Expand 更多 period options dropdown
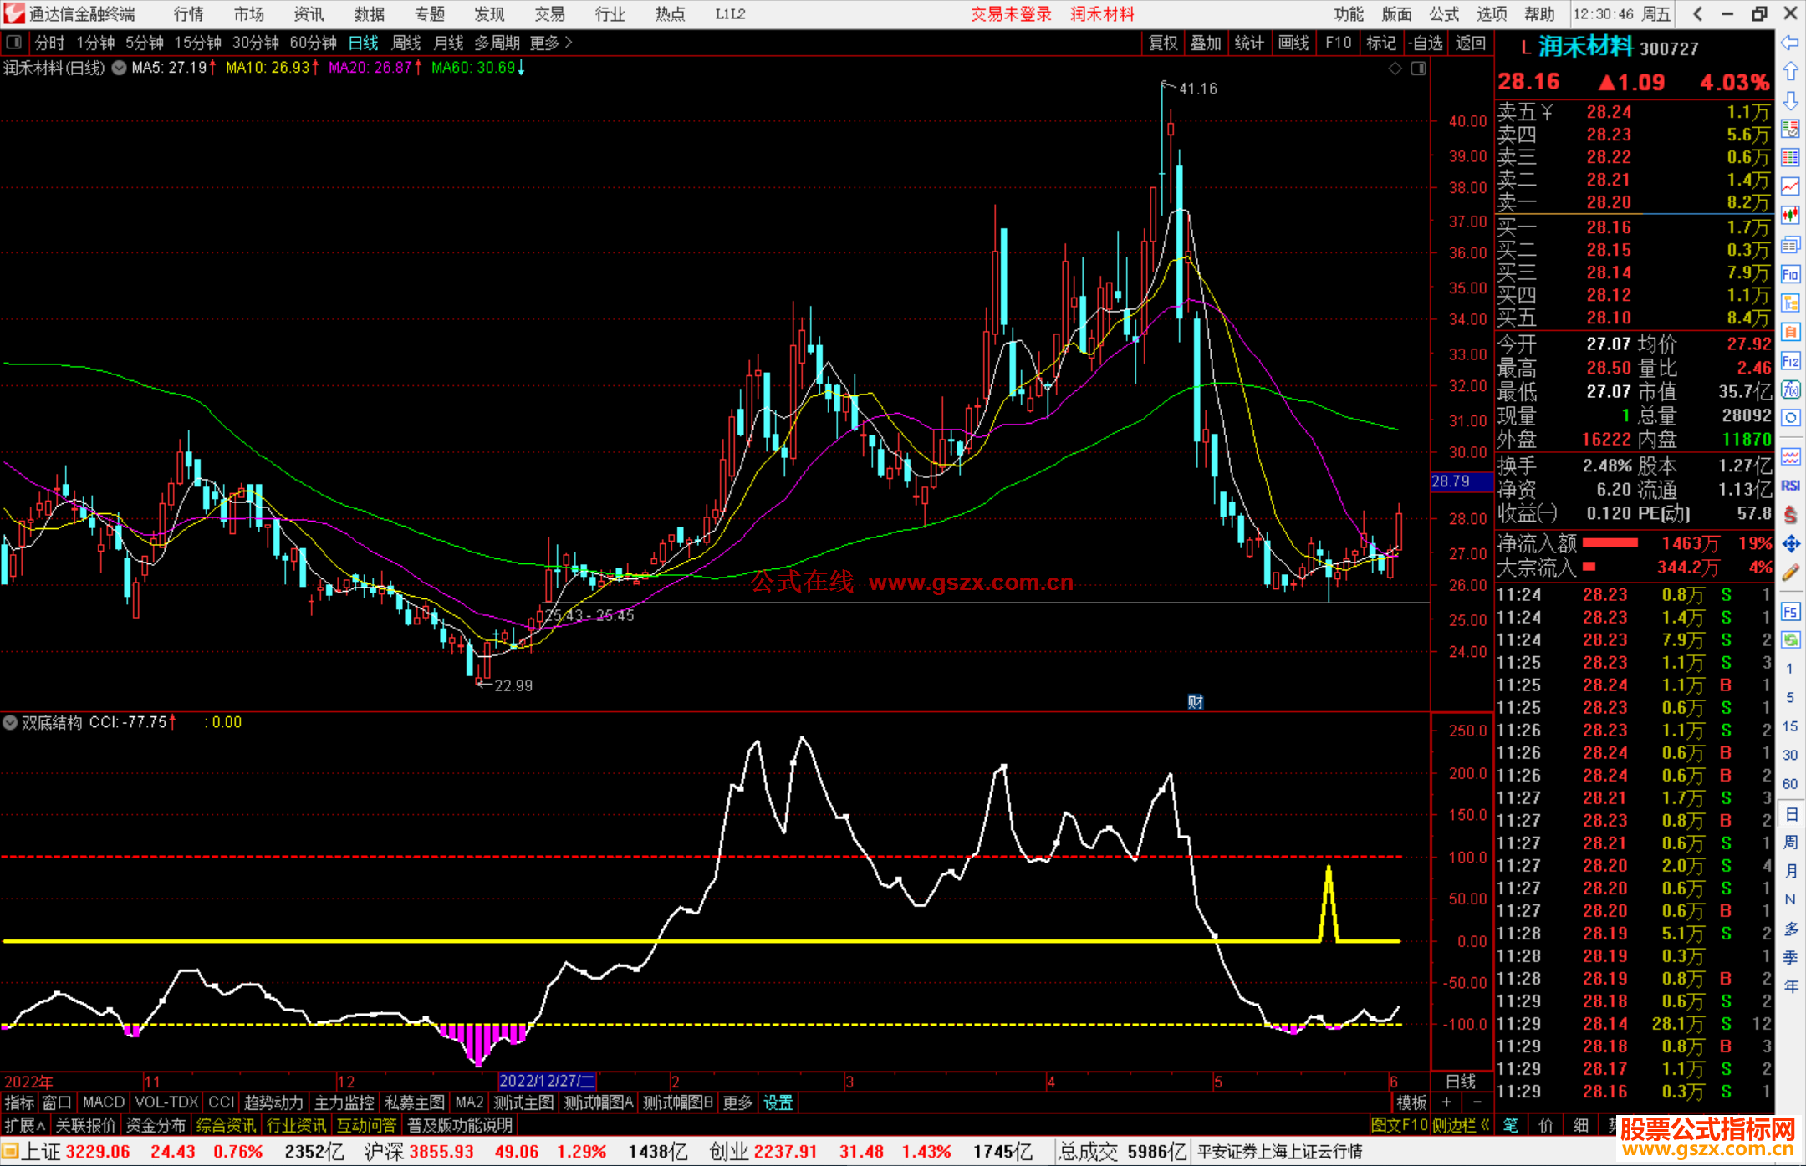 tap(551, 43)
